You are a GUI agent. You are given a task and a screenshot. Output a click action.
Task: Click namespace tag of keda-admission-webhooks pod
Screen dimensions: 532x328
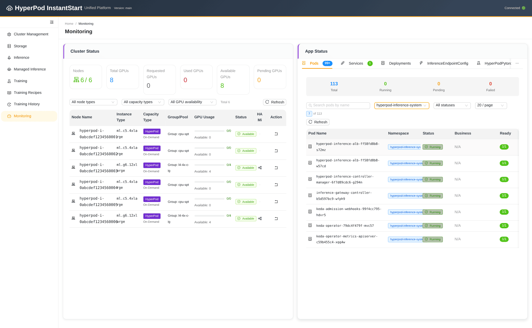(405, 212)
